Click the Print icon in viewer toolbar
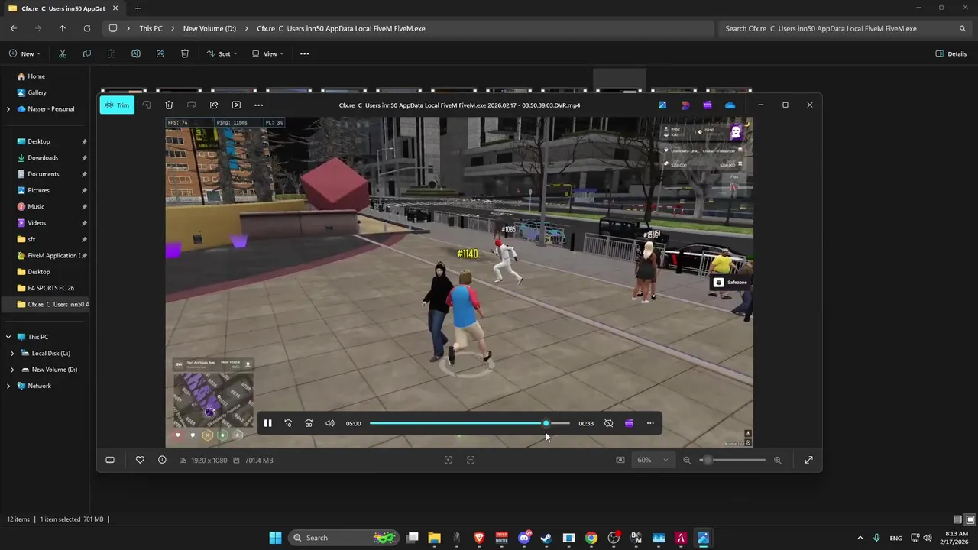The width and height of the screenshot is (978, 550). click(191, 105)
